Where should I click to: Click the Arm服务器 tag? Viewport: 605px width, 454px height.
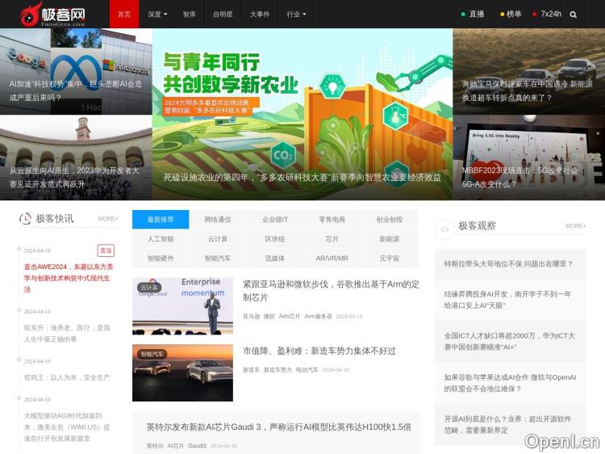click(318, 316)
